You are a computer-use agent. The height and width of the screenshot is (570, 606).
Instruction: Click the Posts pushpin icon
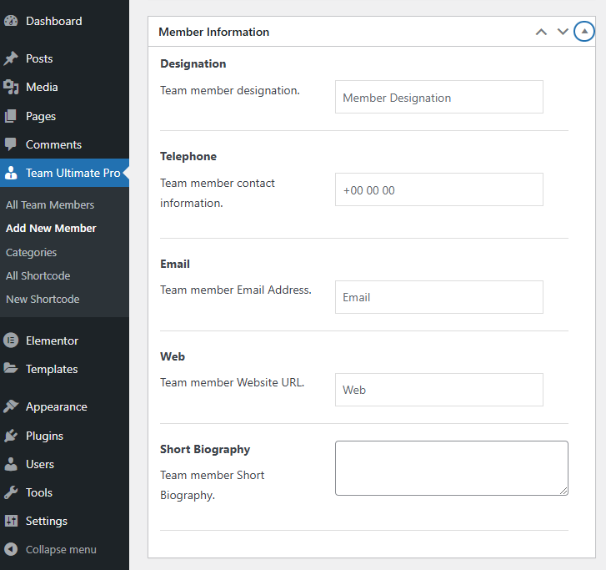coord(11,58)
